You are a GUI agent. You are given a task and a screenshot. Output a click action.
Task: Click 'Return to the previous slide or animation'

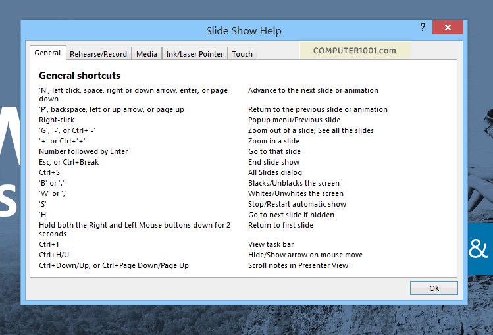pyautogui.click(x=318, y=109)
